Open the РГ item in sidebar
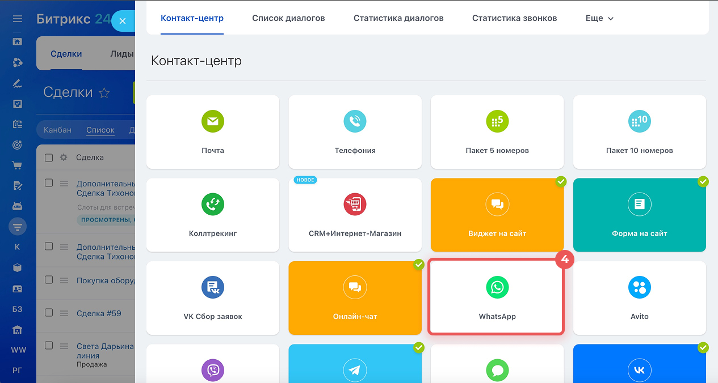Viewport: 718px width, 383px height. coord(18,371)
